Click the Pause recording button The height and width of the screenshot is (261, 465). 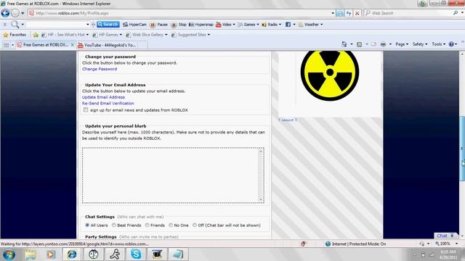(x=158, y=25)
